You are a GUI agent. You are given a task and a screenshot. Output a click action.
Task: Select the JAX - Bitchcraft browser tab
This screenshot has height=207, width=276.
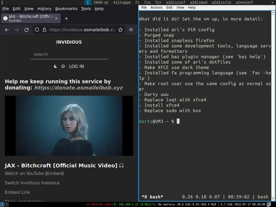click(x=31, y=18)
